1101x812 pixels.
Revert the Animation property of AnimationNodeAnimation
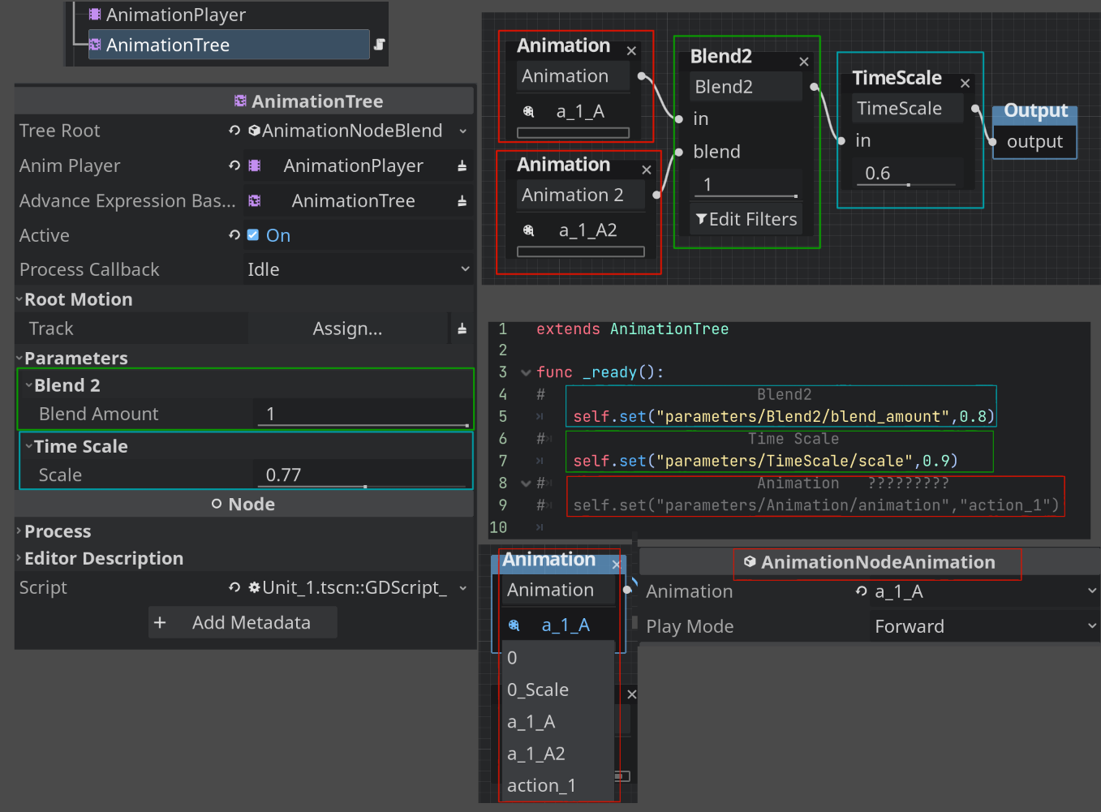[x=862, y=591]
